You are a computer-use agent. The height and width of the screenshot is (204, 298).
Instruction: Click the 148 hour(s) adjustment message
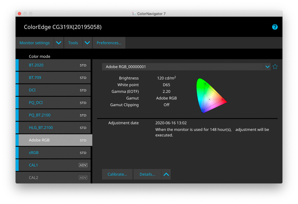click(212, 132)
